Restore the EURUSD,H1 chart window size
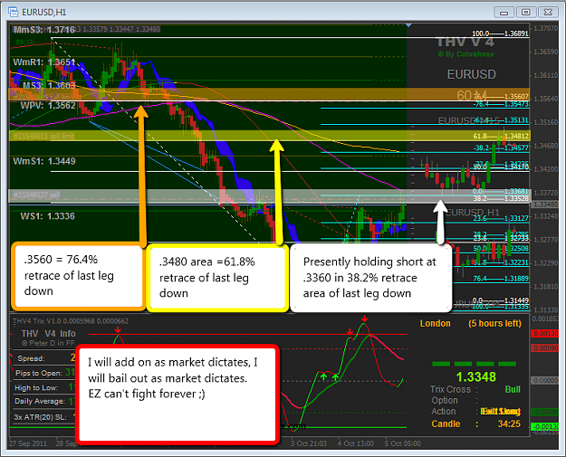The height and width of the screenshot is (457, 566). (526, 13)
